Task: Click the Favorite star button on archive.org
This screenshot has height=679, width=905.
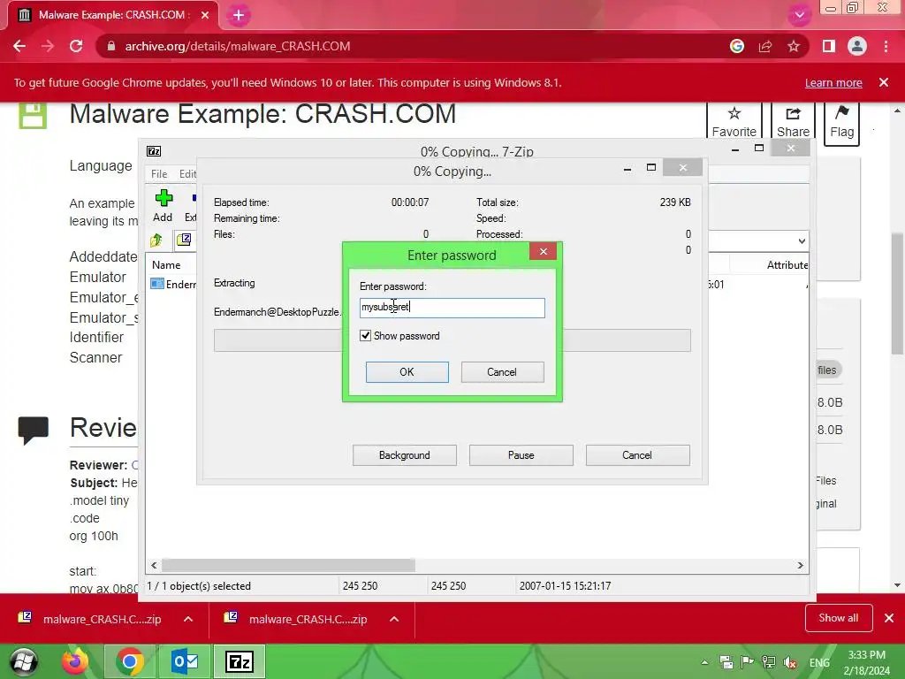Action: coord(734,122)
